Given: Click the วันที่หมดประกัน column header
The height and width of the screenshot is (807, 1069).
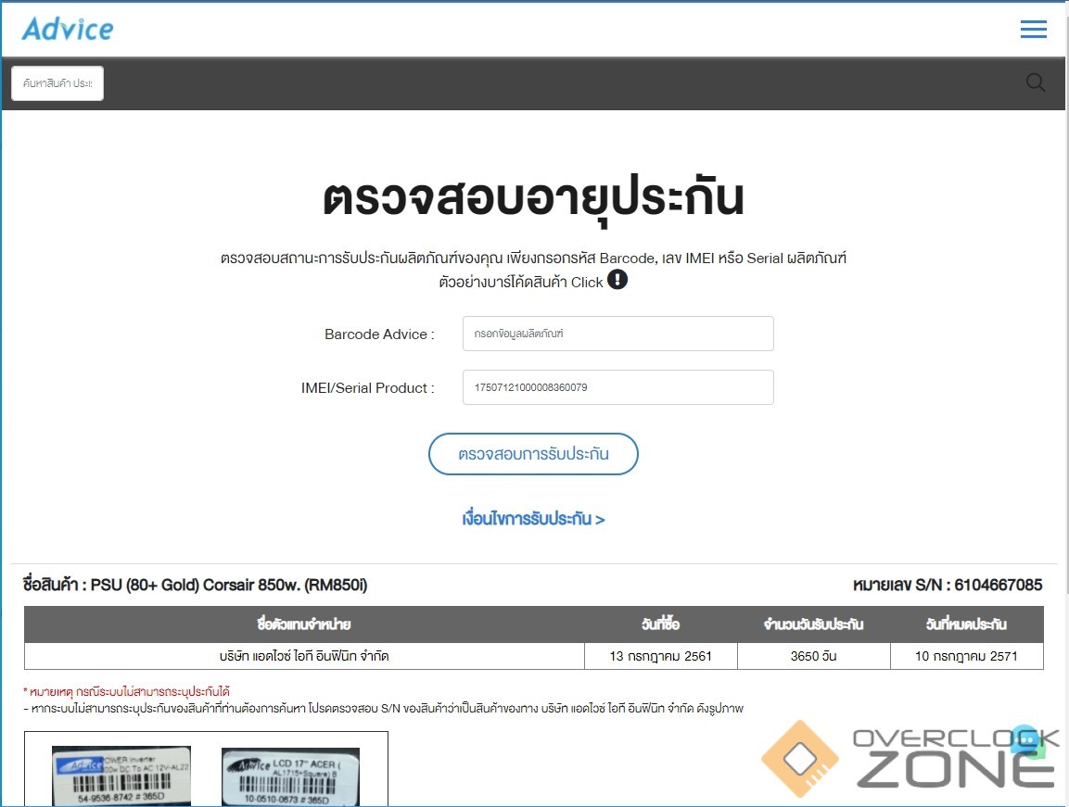Looking at the screenshot, I should pos(967,624).
